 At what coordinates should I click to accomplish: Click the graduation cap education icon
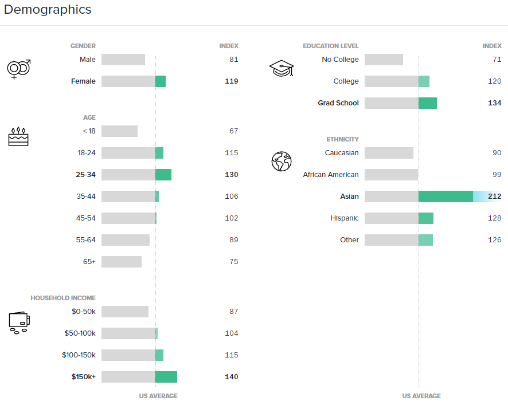282,69
